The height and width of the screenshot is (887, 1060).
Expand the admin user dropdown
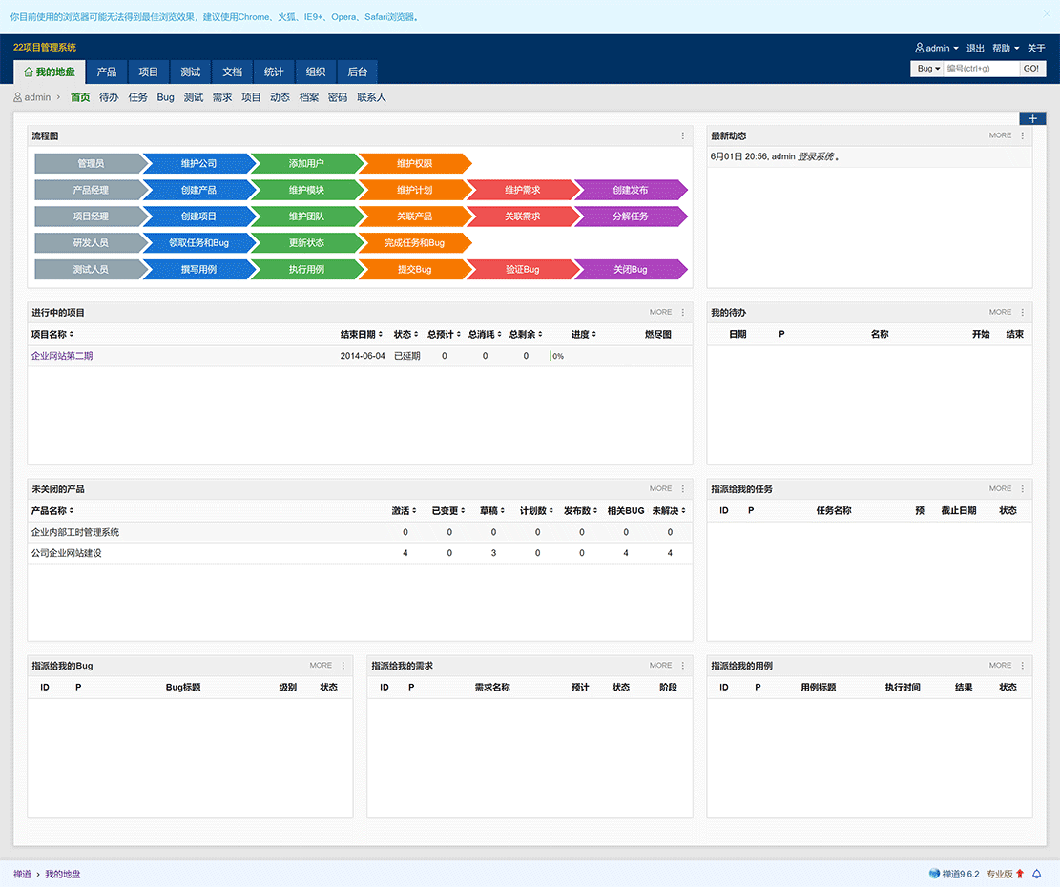tap(937, 49)
